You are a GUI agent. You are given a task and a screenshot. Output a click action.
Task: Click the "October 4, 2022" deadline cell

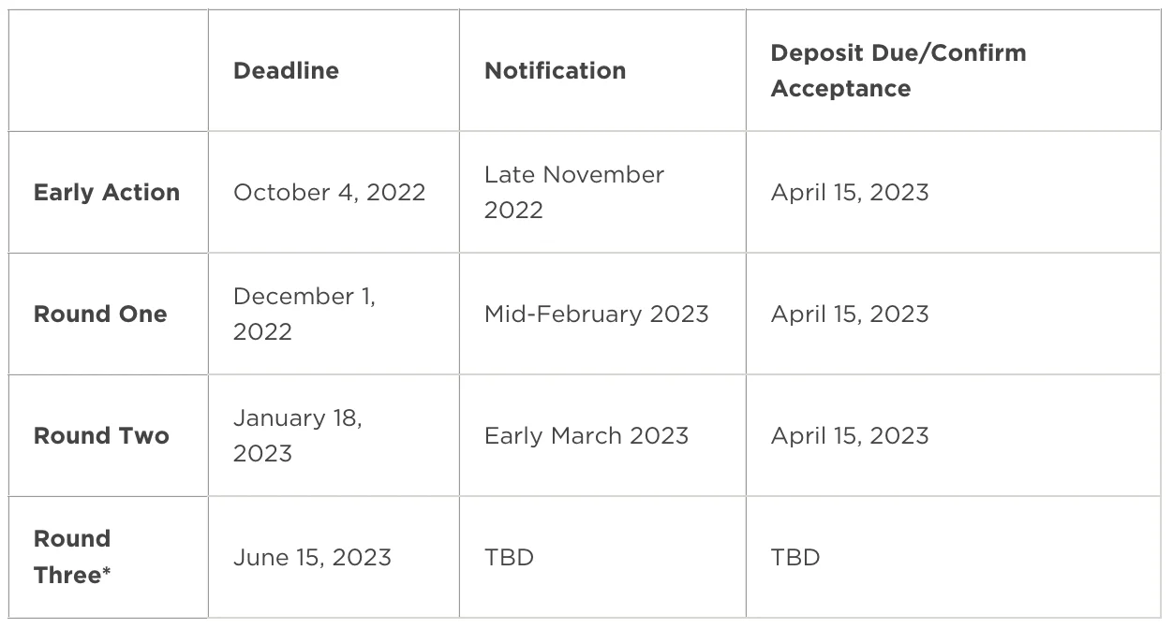(x=329, y=192)
